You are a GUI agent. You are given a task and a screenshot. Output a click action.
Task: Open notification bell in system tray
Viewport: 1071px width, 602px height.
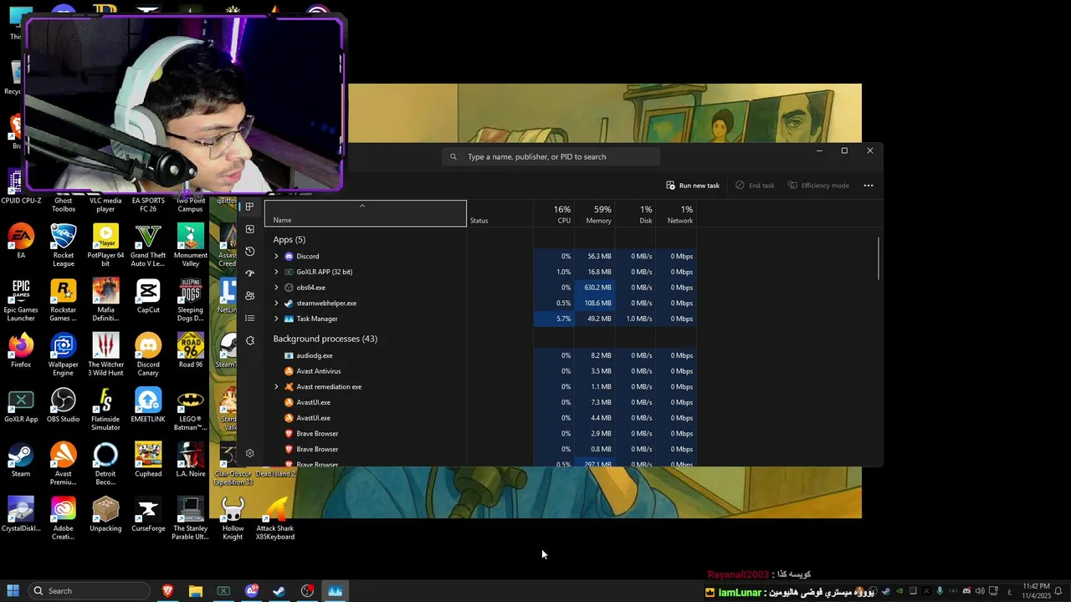pyautogui.click(x=1058, y=591)
